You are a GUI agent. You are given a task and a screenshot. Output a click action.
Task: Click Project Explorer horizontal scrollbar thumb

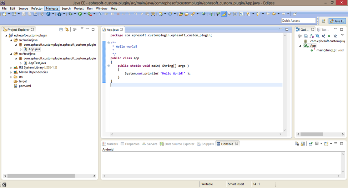pyautogui.click(x=41, y=176)
